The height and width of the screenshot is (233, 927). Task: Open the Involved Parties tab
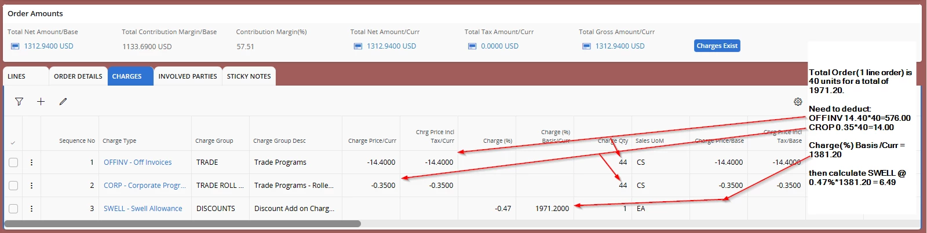pos(188,76)
